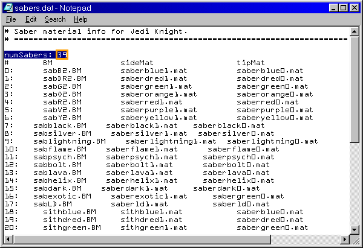Click sablightning.BM in row 9
The height and width of the screenshot is (248, 363).
[x=70, y=141]
